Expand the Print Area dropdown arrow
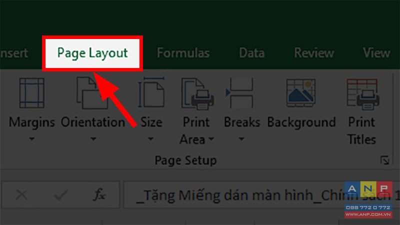The image size is (400, 225). (211, 139)
